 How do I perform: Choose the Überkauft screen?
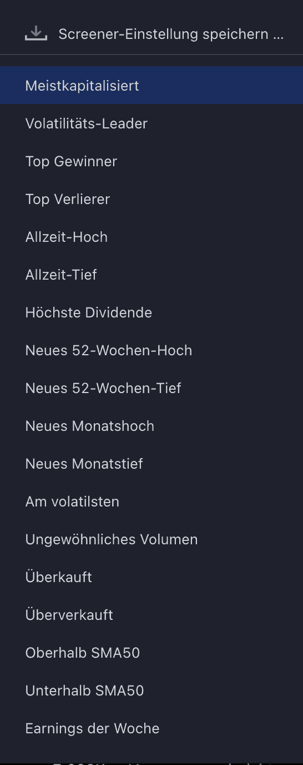click(151, 577)
